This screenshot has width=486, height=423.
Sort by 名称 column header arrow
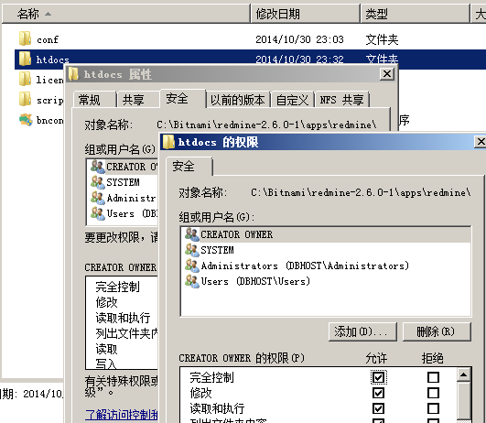click(x=48, y=14)
